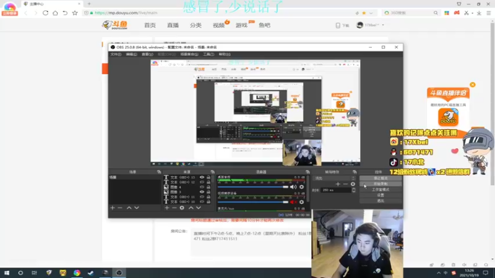Click the 停止推流 stop streaming button
Image resolution: width=495 pixels, height=278 pixels.
click(381, 178)
